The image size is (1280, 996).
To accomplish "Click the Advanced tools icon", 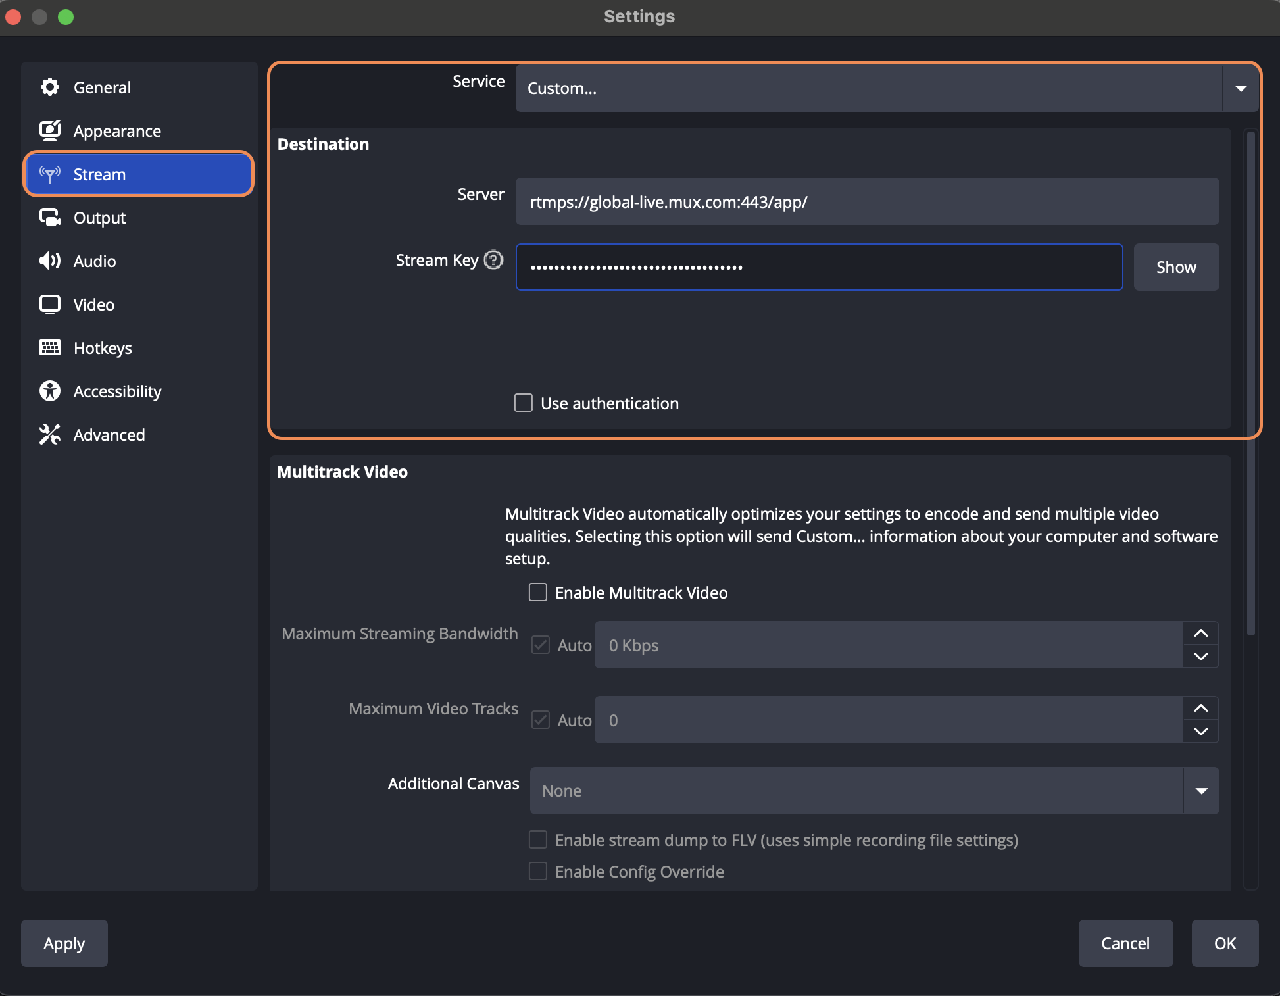I will pyautogui.click(x=50, y=434).
